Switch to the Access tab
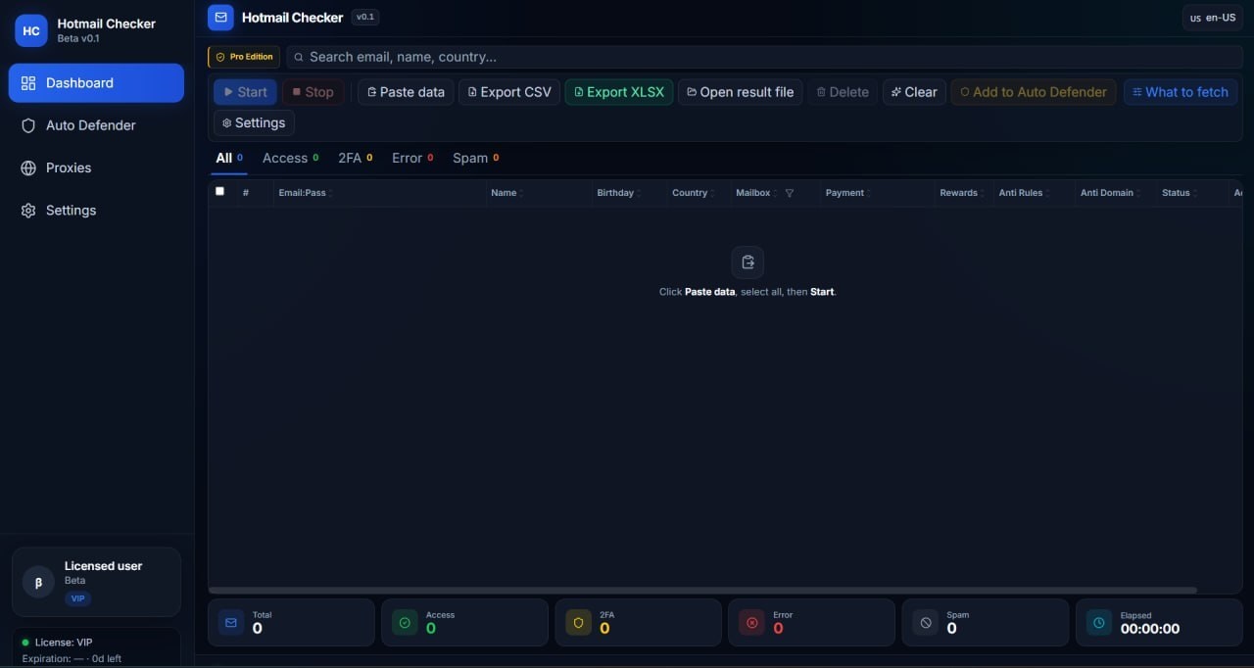Image resolution: width=1254 pixels, height=668 pixels. pos(290,158)
